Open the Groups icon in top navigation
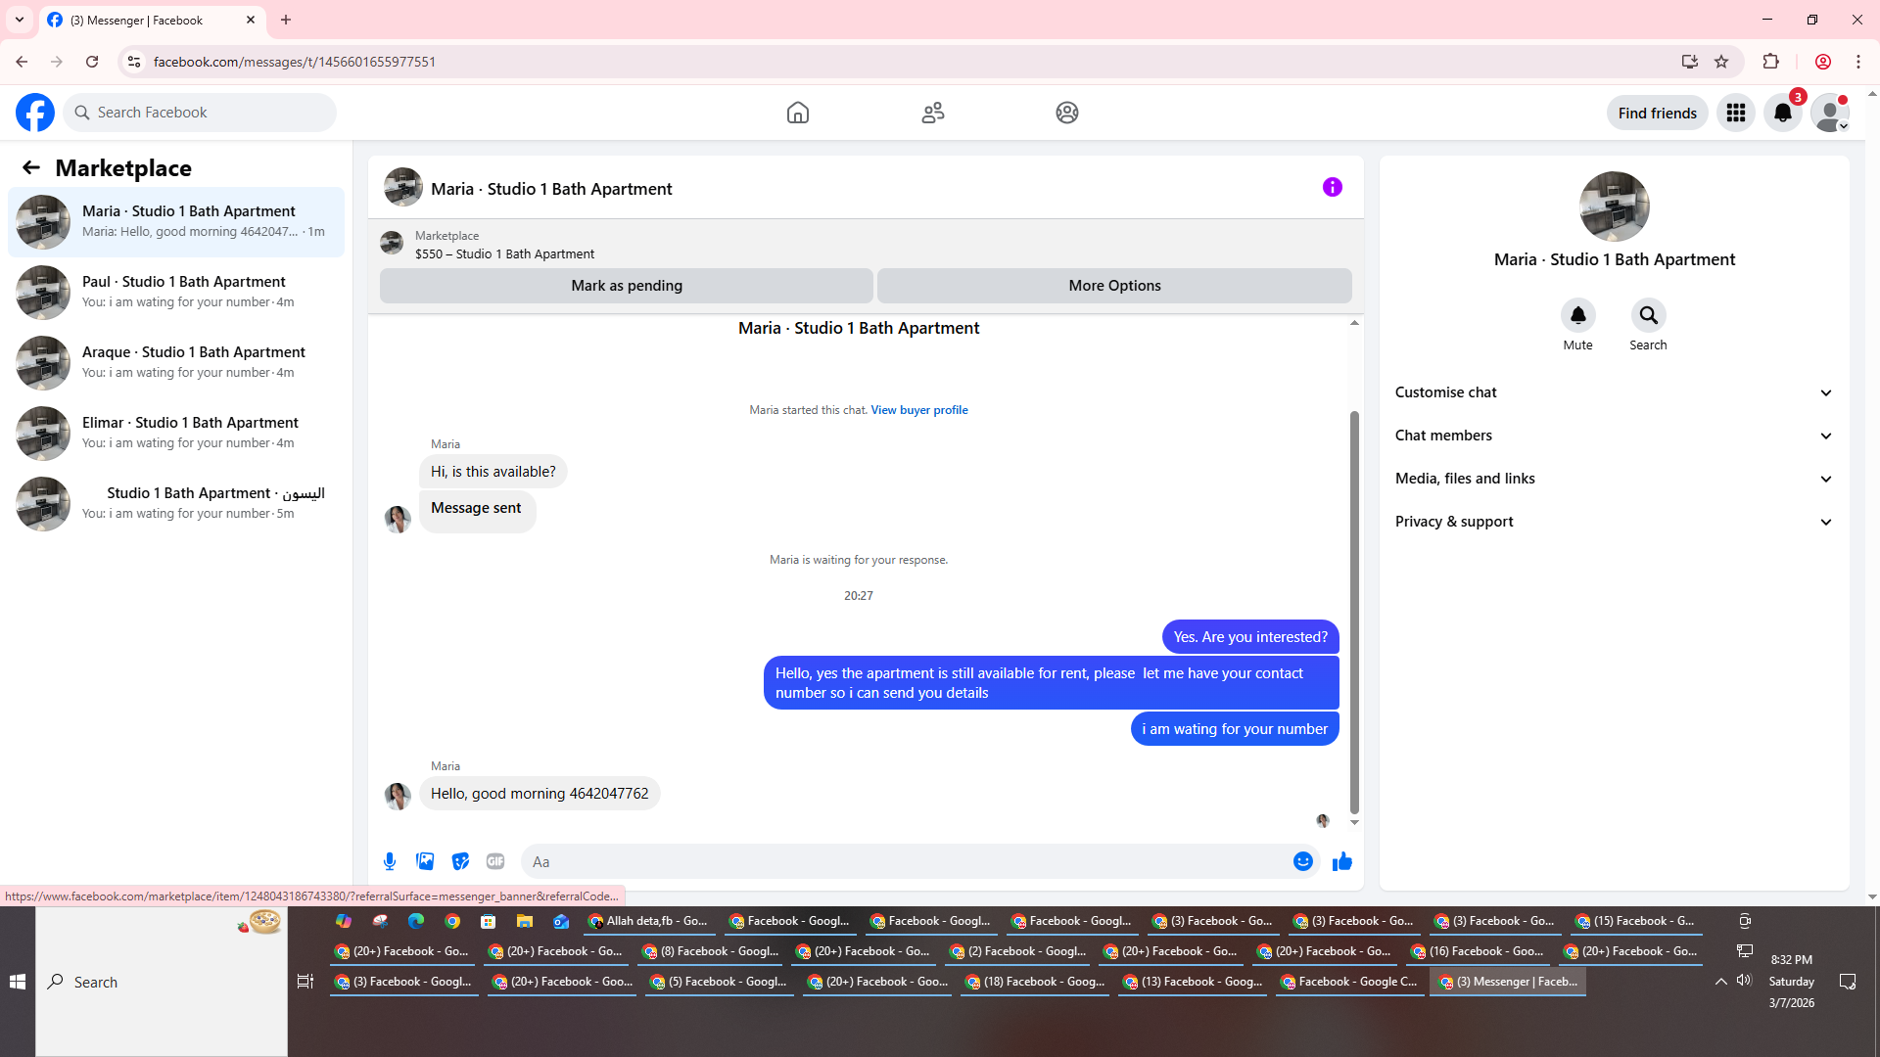This screenshot has width=1880, height=1057. pyautogui.click(x=1067, y=113)
